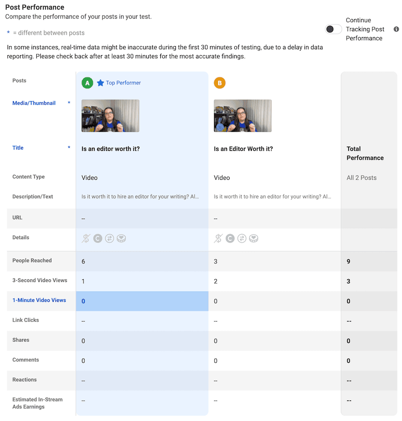The width and height of the screenshot is (402, 421).
Task: Click post A's heart donation icon
Action: click(122, 239)
